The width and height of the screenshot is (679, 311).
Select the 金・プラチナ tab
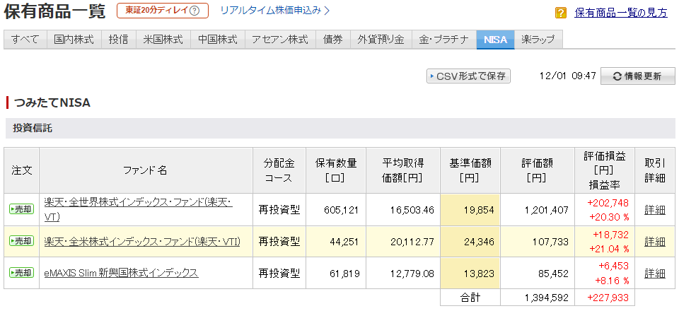(443, 40)
